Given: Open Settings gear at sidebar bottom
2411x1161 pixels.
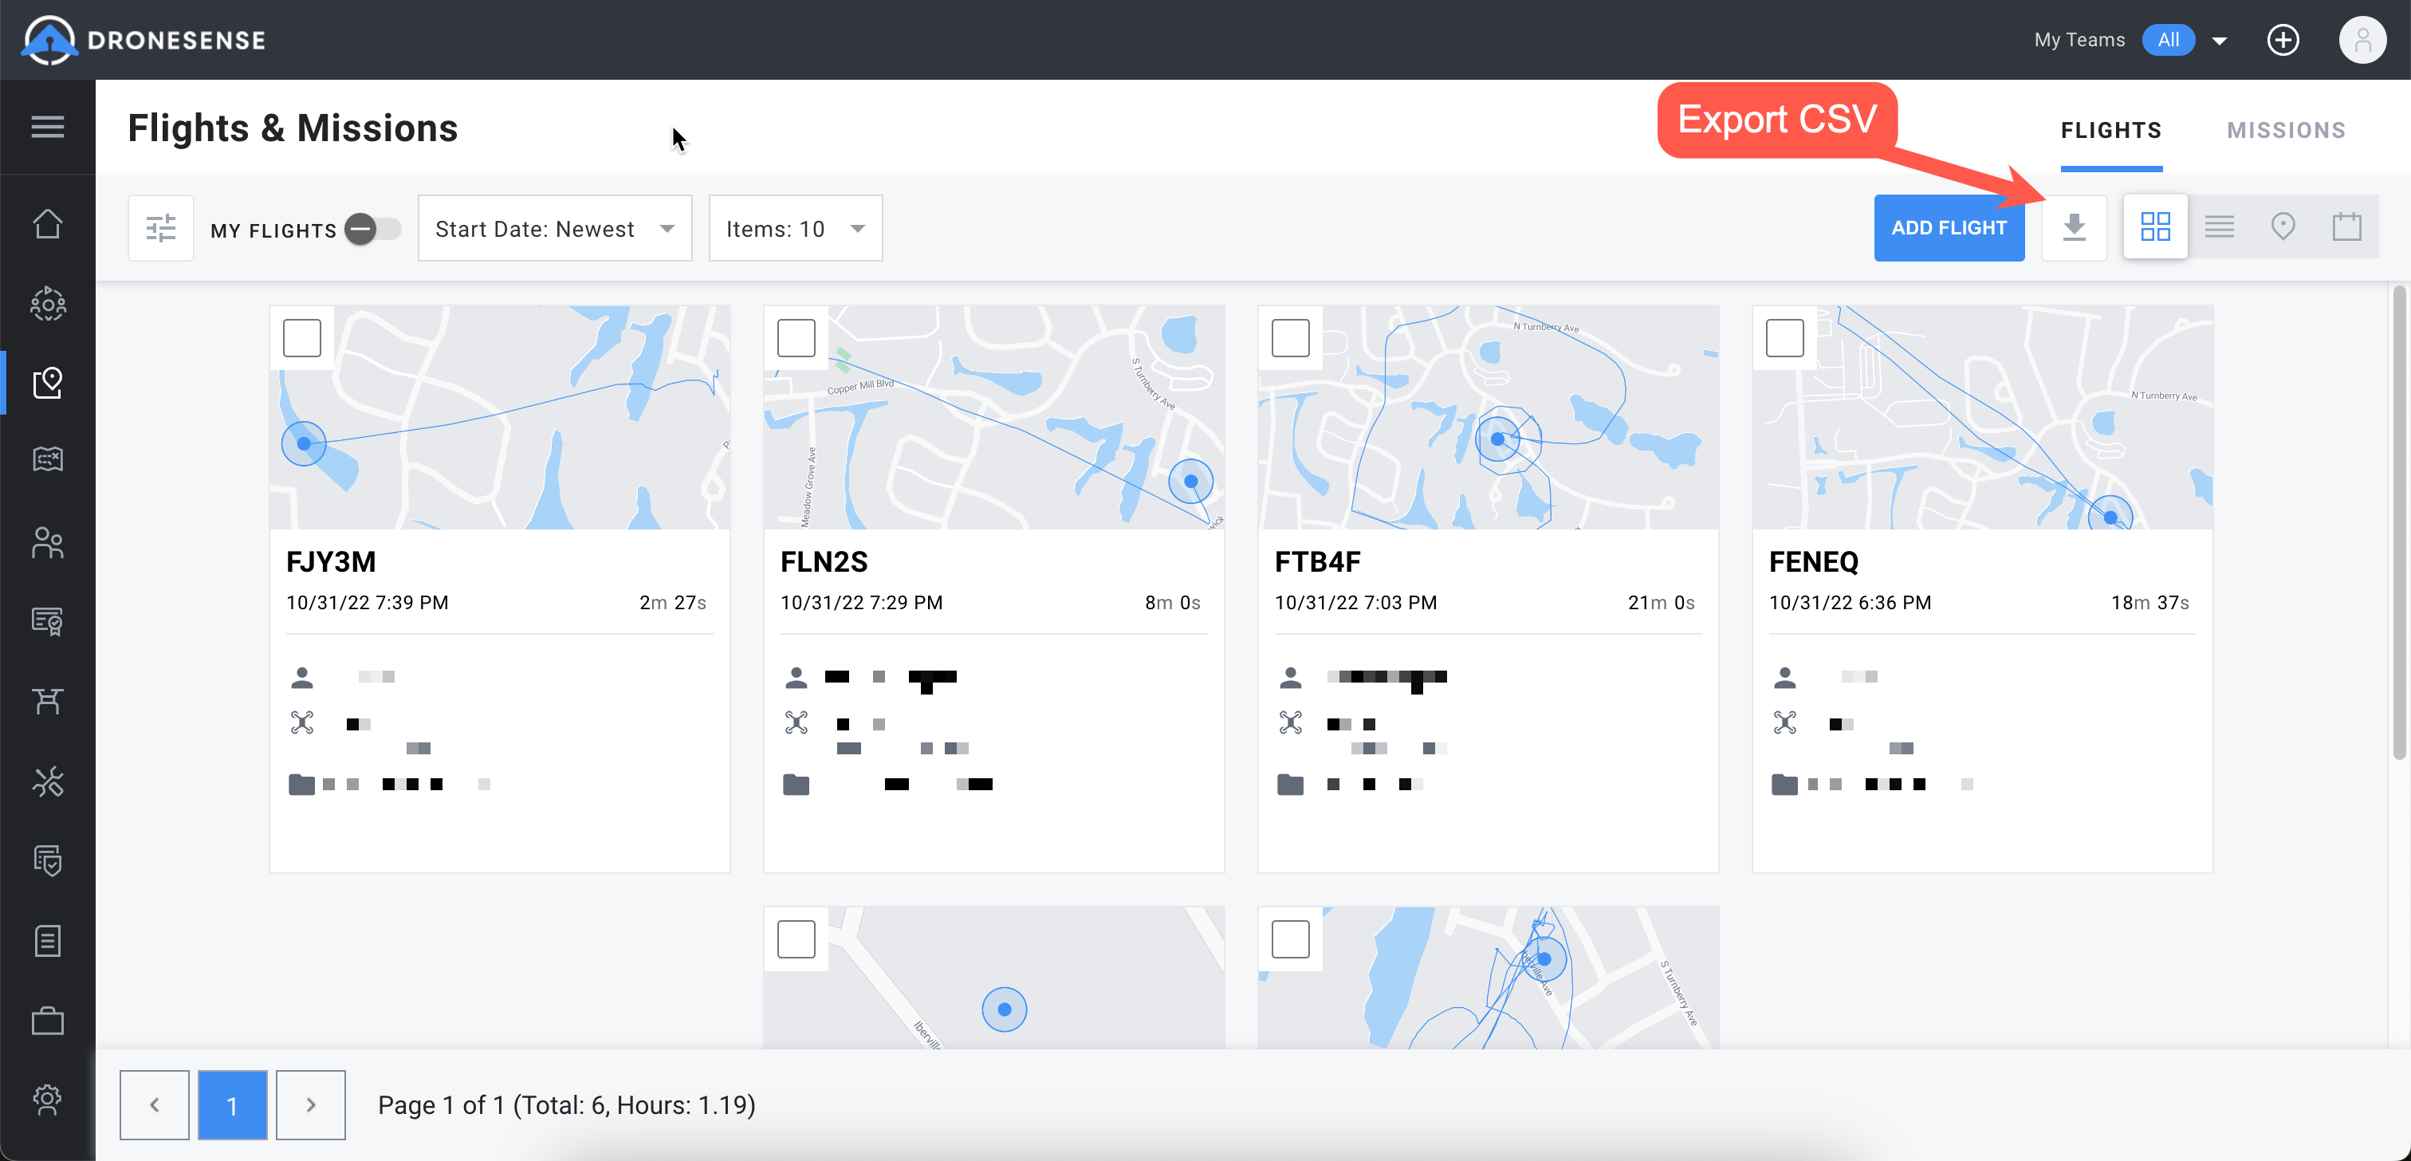Looking at the screenshot, I should click(x=48, y=1100).
